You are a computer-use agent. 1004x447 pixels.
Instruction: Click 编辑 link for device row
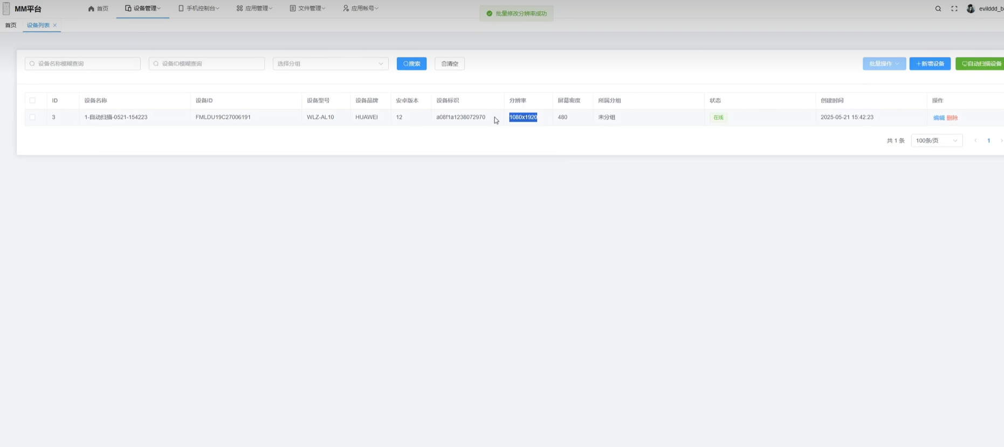click(938, 118)
